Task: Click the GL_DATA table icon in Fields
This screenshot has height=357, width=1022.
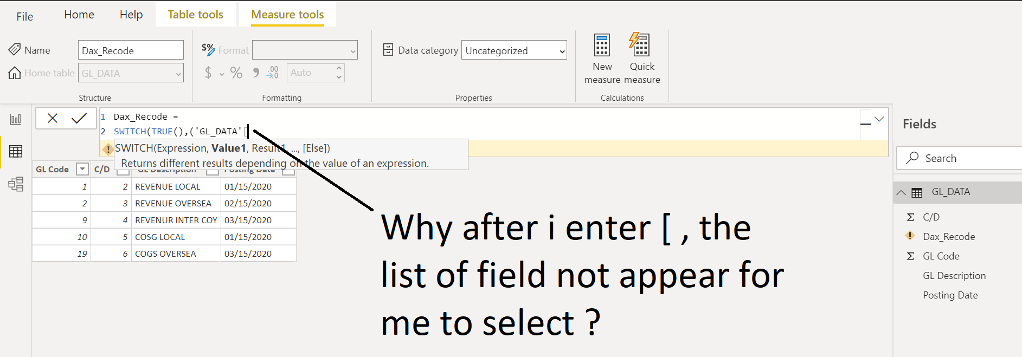Action: 917,192
